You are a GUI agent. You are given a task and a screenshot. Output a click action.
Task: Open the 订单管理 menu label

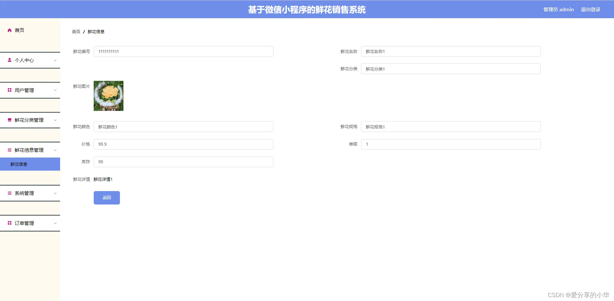[x=24, y=223]
